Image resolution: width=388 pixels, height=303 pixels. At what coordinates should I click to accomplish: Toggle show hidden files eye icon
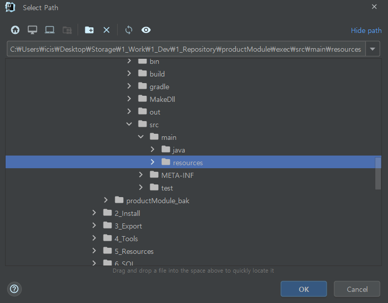pyautogui.click(x=146, y=30)
